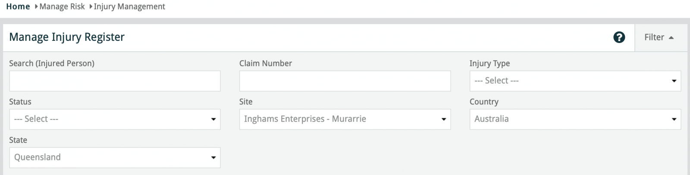Click the Status dropdown arrow icon
The width and height of the screenshot is (690, 175).
coord(213,119)
